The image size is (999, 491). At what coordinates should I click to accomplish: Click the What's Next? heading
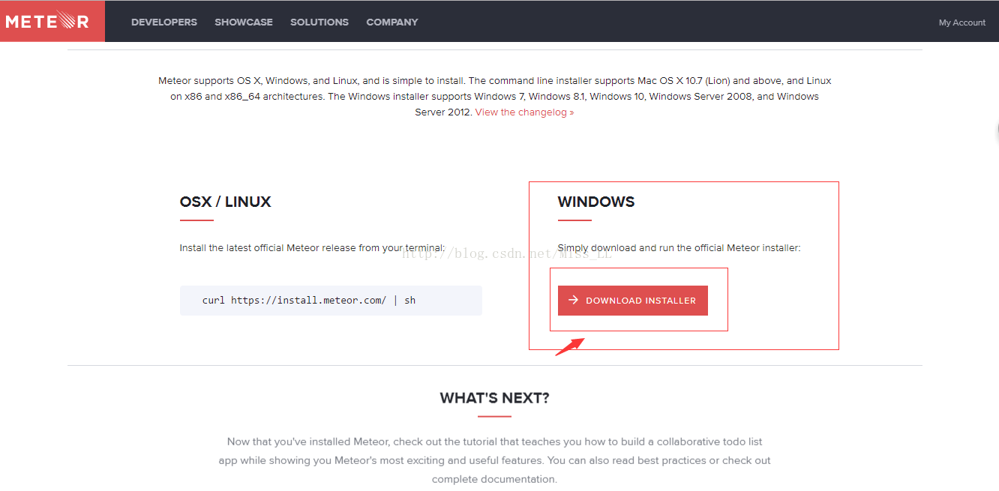[495, 398]
